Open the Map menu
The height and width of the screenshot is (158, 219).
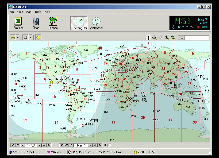pos(29,12)
